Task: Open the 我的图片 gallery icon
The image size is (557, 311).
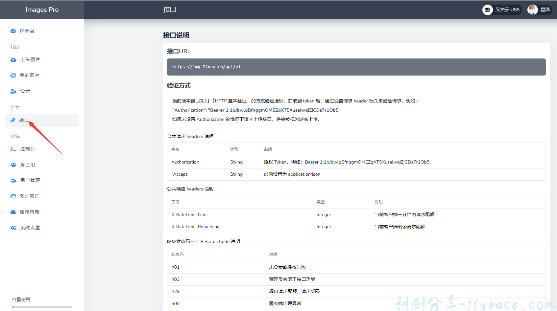Action: click(x=13, y=75)
